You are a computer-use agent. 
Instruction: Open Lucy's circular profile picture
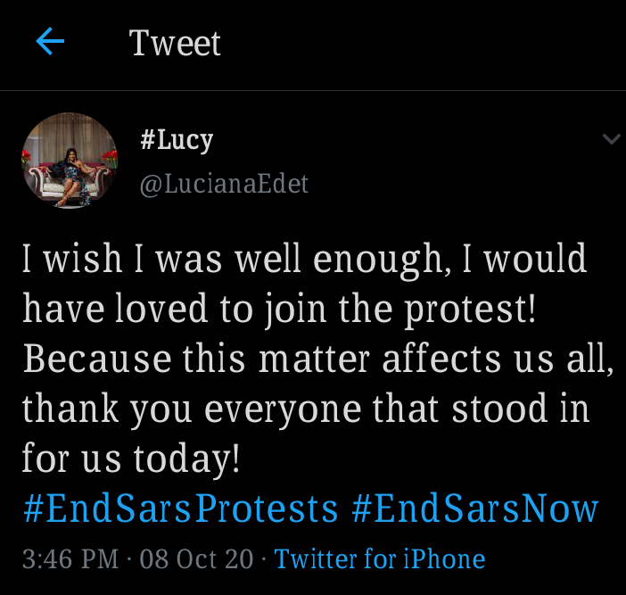pyautogui.click(x=70, y=161)
